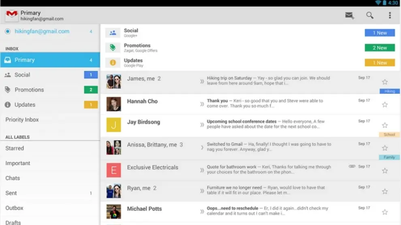Toggle the star on the Michael Potts email
Viewport: 401px width, 225px height.
[x=385, y=212]
